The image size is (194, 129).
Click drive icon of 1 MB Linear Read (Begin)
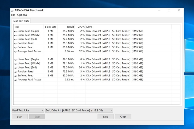tap(16, 31)
